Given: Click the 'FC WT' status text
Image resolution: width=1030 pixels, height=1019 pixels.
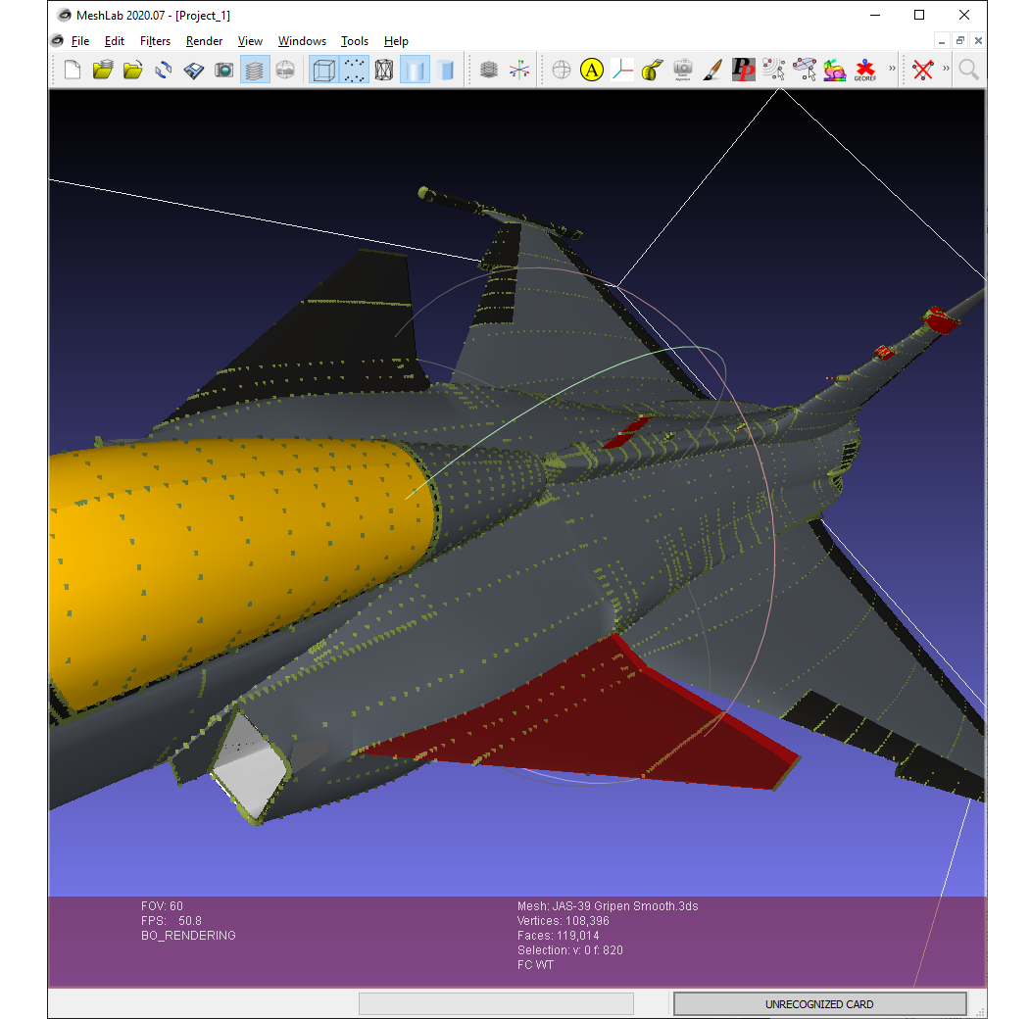Looking at the screenshot, I should point(535,965).
